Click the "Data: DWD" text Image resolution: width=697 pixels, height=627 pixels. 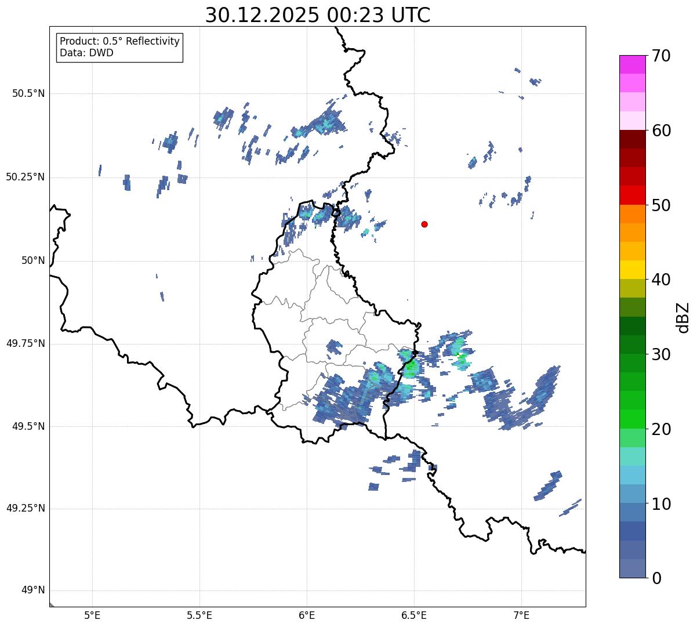coord(86,53)
